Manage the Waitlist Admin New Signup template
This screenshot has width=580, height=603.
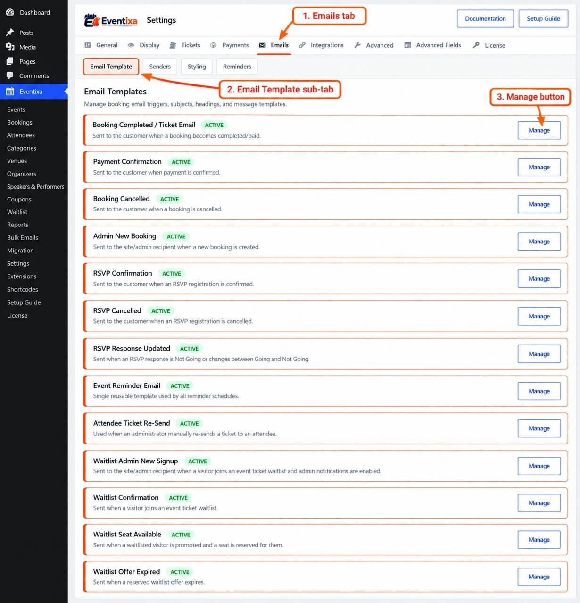[539, 466]
